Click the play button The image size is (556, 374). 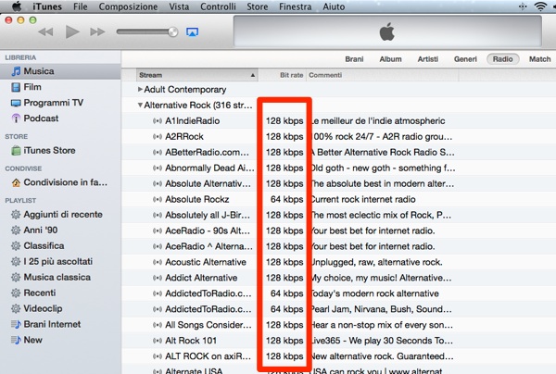(x=72, y=31)
